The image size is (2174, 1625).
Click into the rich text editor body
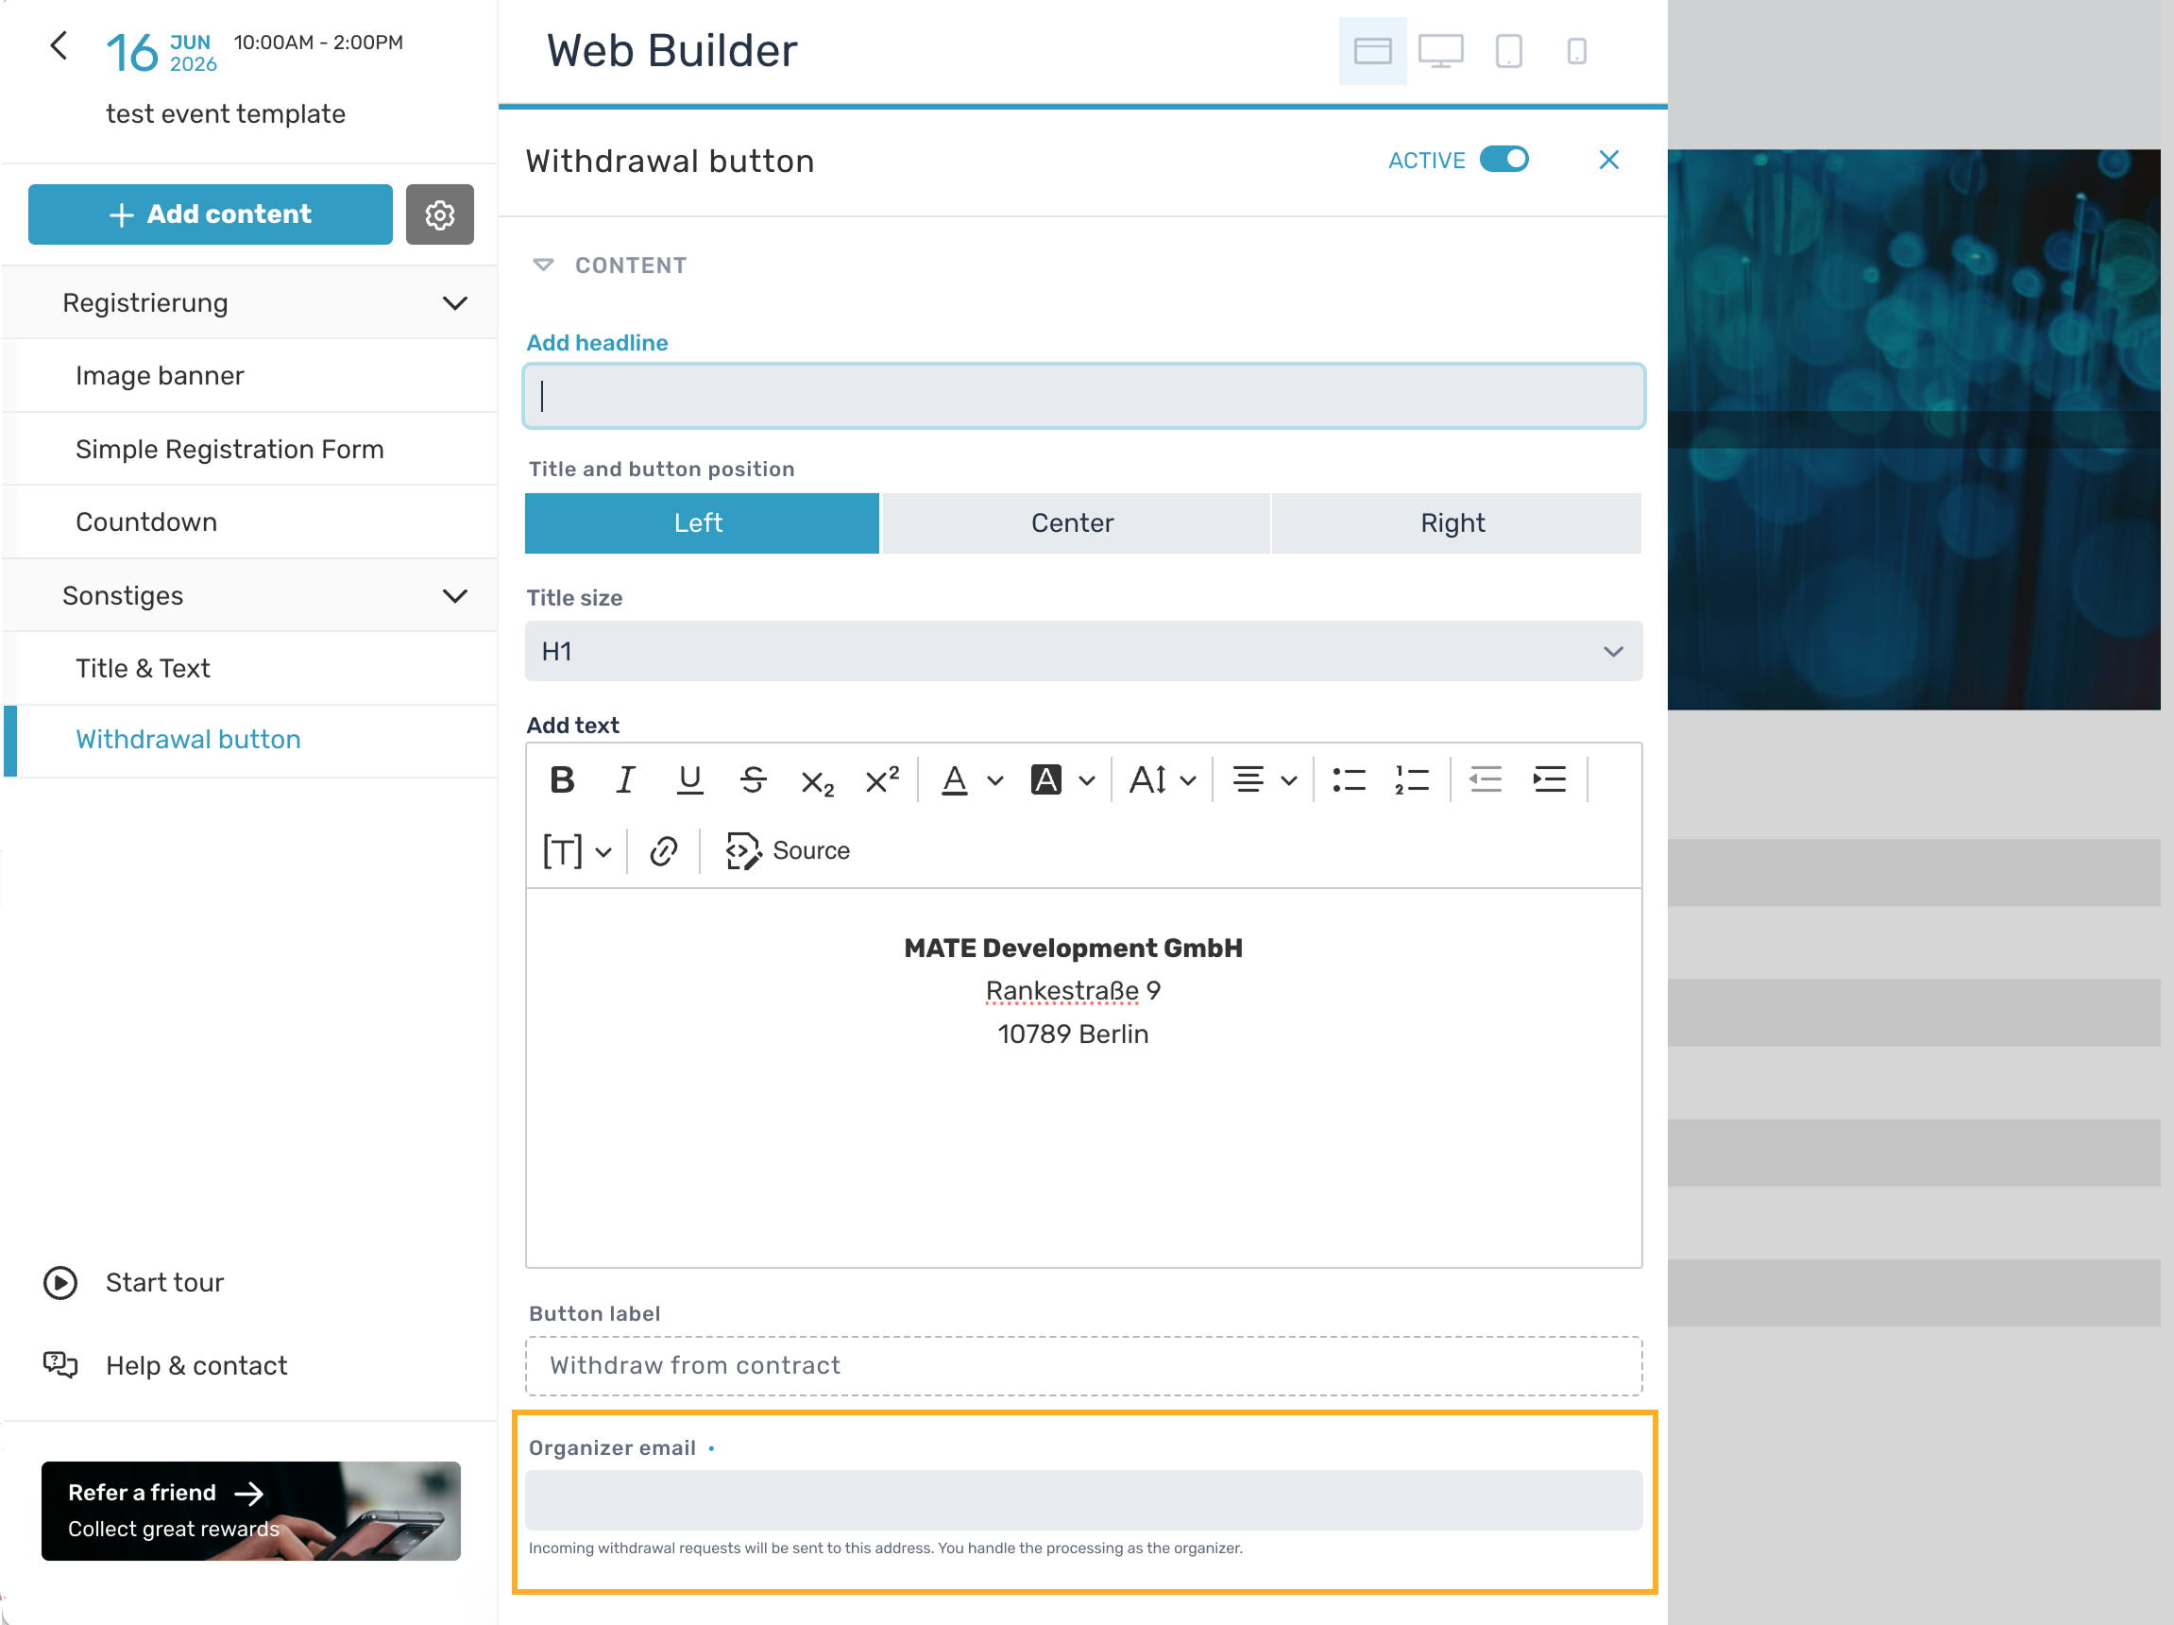coord(1083,1077)
